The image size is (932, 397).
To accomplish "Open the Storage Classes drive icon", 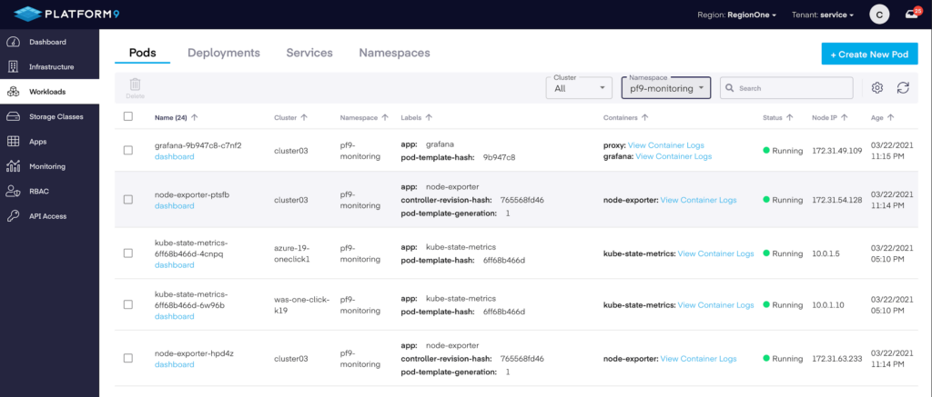I will coord(13,117).
